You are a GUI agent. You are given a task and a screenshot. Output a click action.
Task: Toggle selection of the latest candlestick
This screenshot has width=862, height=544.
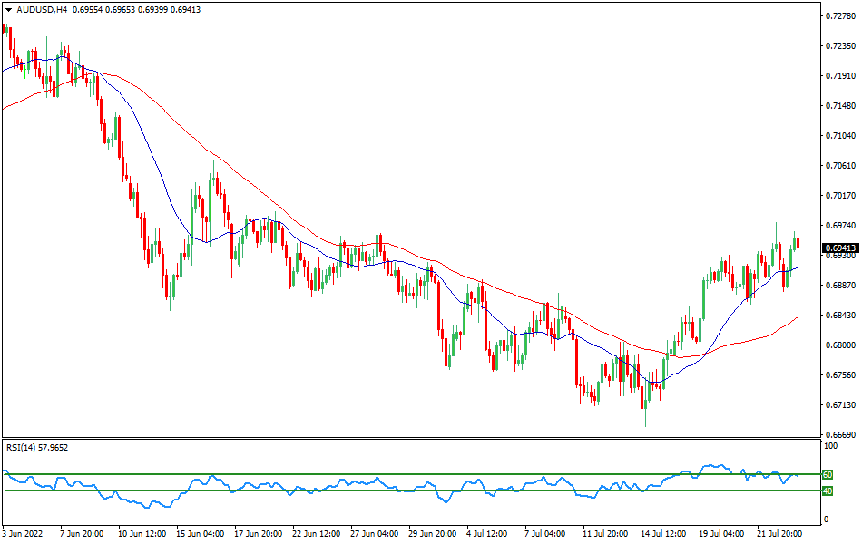pyautogui.click(x=799, y=240)
